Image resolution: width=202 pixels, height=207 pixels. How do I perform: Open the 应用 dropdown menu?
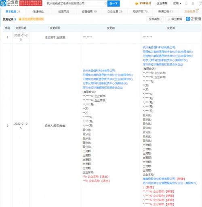(177, 3)
